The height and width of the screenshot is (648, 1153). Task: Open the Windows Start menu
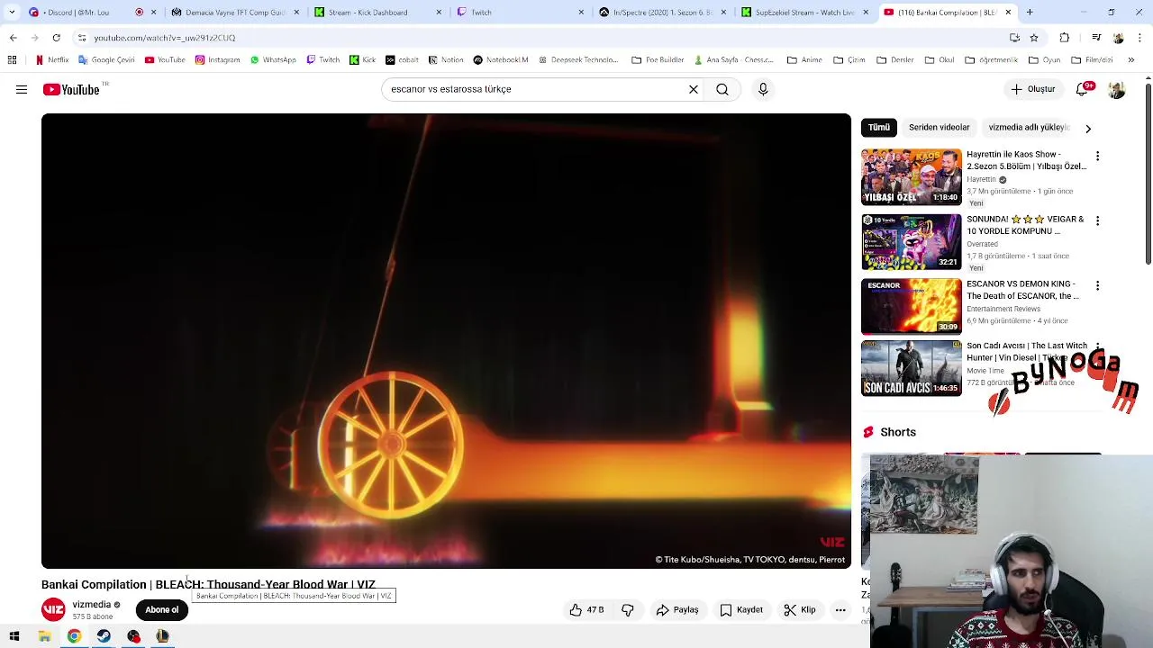(14, 636)
